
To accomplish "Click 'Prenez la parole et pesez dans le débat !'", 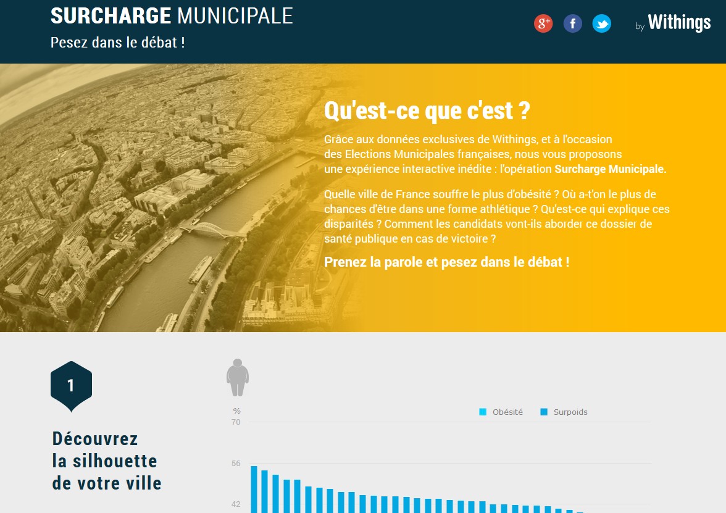I will coord(447,262).
